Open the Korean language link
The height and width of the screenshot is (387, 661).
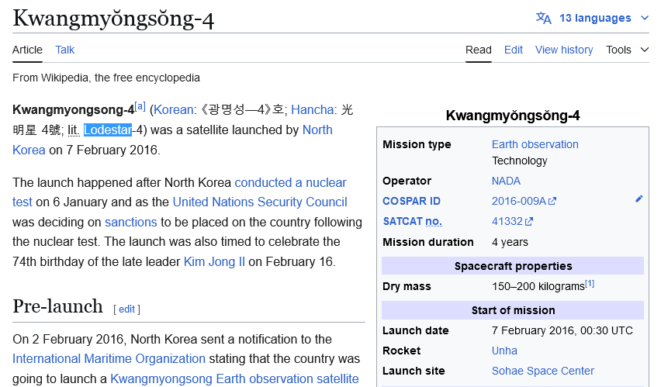(x=173, y=109)
